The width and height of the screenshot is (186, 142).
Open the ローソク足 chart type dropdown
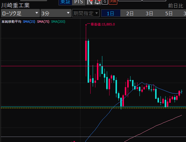[20, 13]
